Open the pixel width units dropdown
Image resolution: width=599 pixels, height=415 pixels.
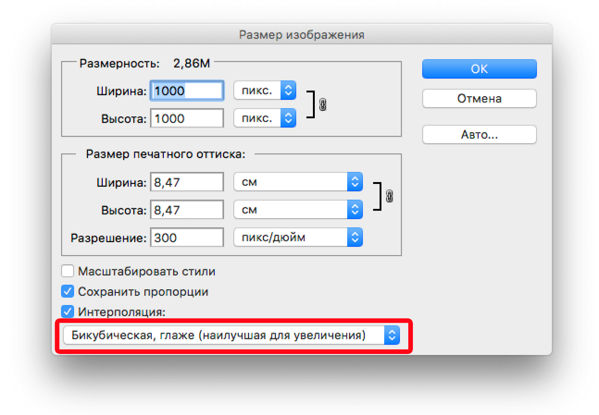click(265, 91)
